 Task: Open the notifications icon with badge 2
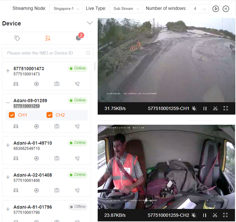pos(79,37)
